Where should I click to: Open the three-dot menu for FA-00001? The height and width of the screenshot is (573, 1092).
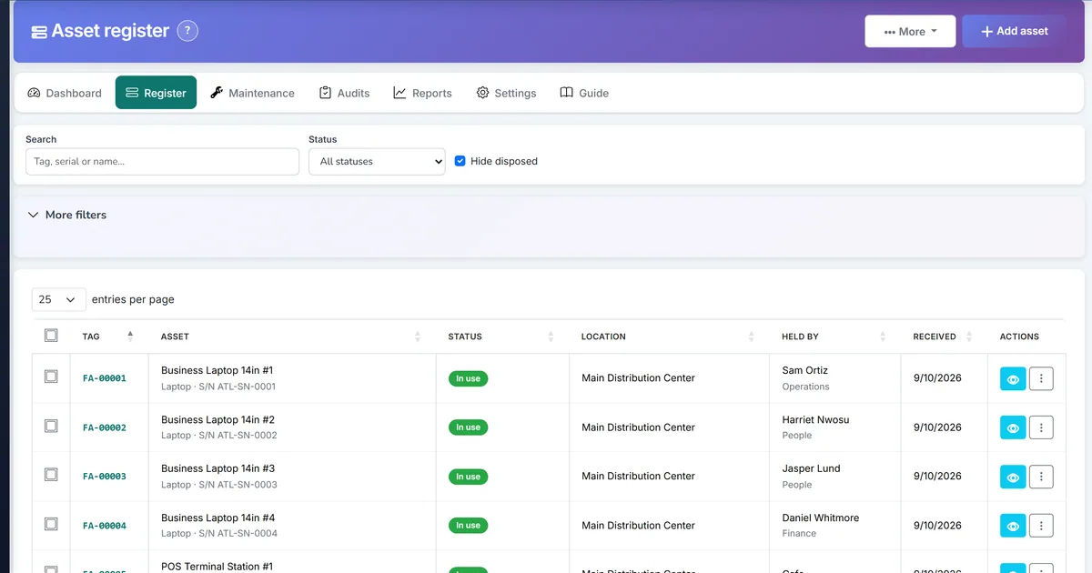1041,378
